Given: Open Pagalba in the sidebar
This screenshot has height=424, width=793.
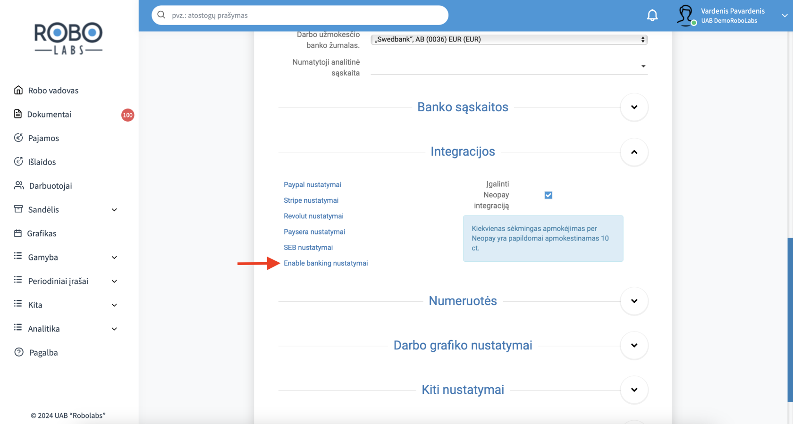Looking at the screenshot, I should click(43, 353).
